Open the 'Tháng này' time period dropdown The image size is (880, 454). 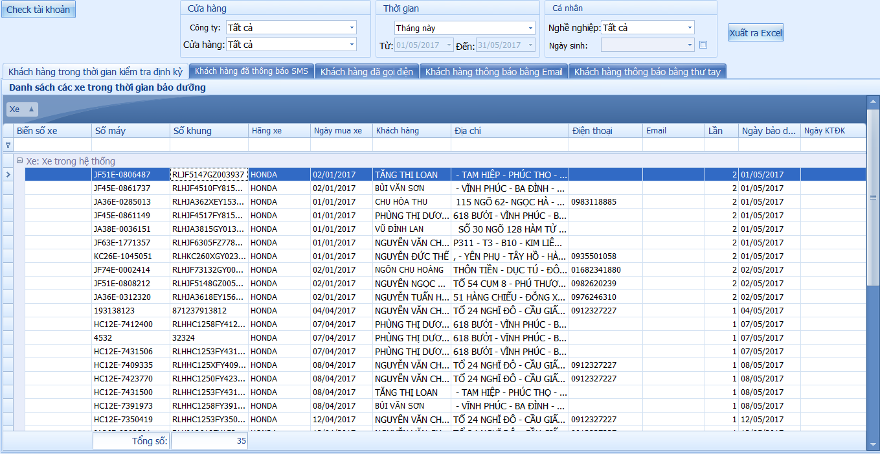pos(530,28)
